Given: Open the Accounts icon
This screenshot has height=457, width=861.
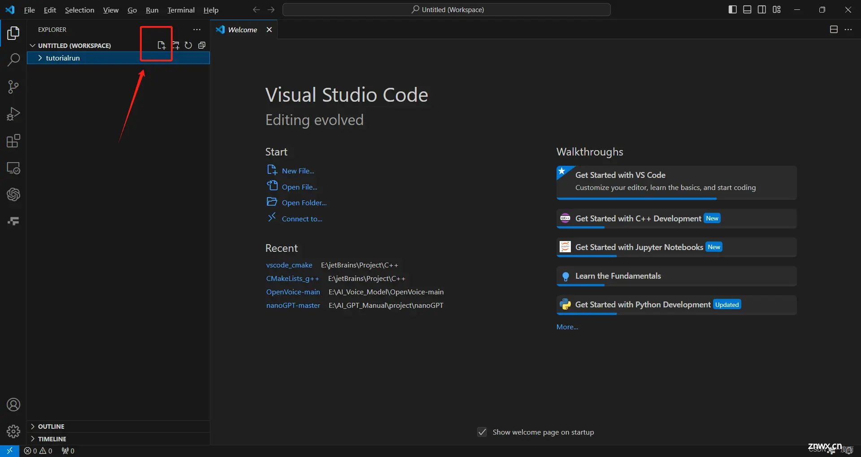Looking at the screenshot, I should click(x=13, y=405).
